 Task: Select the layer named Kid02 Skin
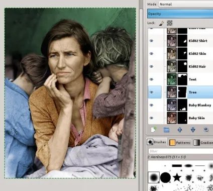tap(197, 54)
